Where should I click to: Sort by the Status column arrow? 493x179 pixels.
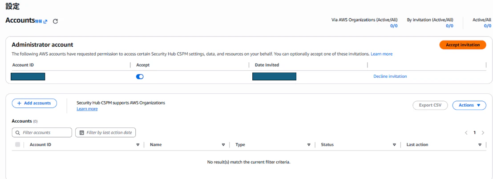tap(394, 145)
